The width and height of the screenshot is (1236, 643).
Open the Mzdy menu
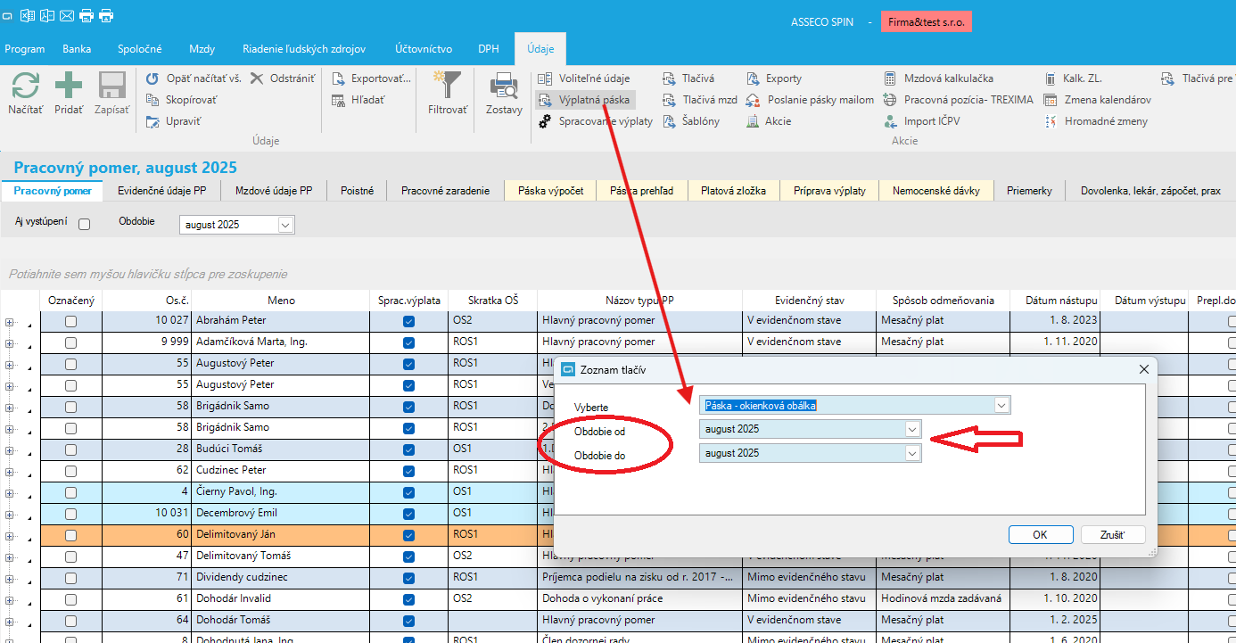coord(202,49)
